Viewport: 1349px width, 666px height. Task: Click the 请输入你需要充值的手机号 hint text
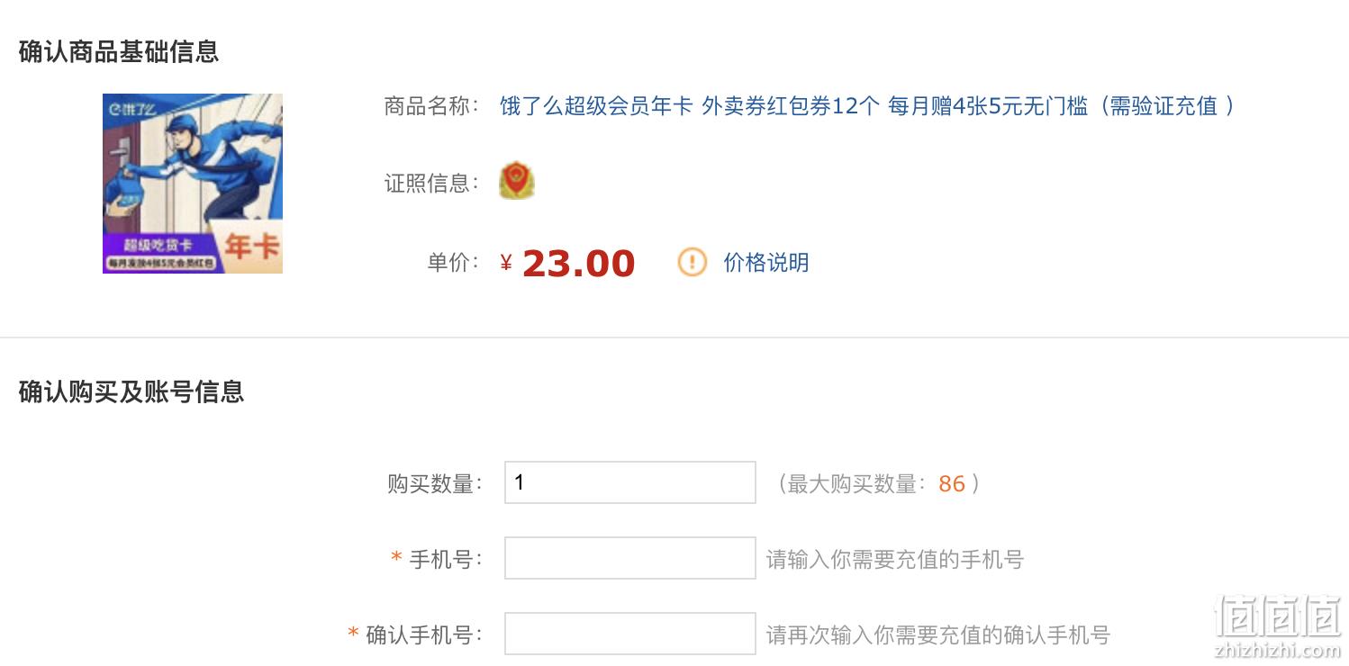tap(895, 559)
